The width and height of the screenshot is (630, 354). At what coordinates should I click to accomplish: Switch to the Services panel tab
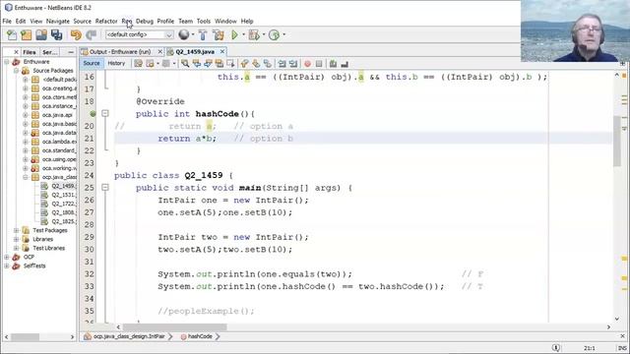pyautogui.click(x=50, y=52)
